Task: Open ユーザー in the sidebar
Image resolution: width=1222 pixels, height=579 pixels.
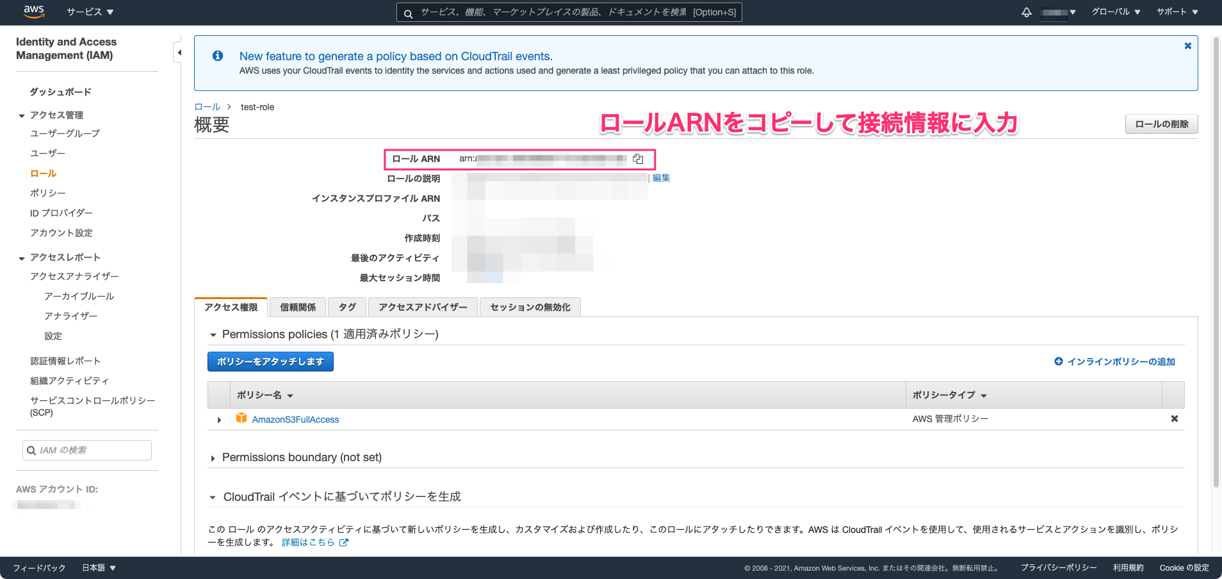Action: [47, 153]
